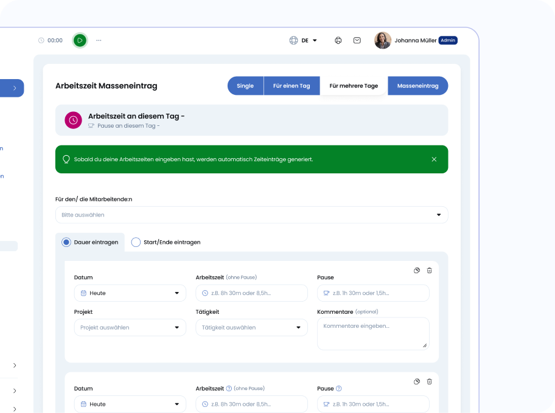Click the calendar icon in first Datum field
Screen dimensions: 555x413
83,293
